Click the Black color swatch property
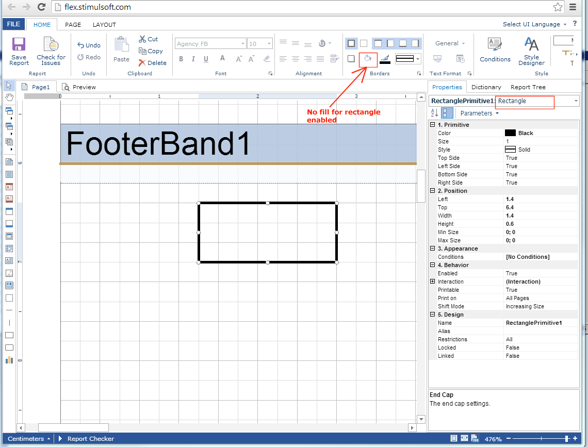 click(510, 133)
